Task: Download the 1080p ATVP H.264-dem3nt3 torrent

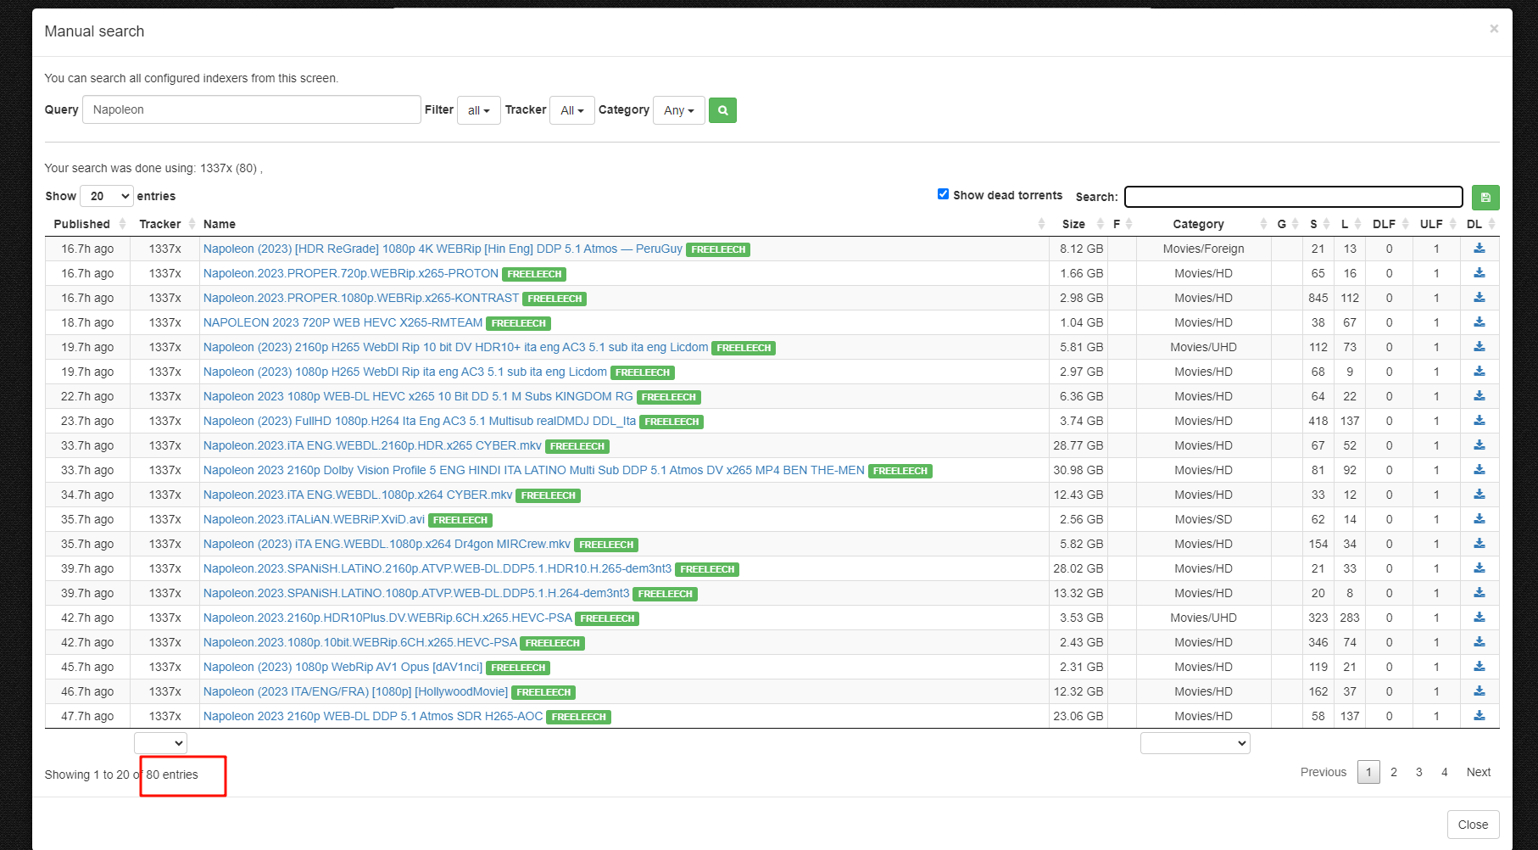Action: point(1479,593)
